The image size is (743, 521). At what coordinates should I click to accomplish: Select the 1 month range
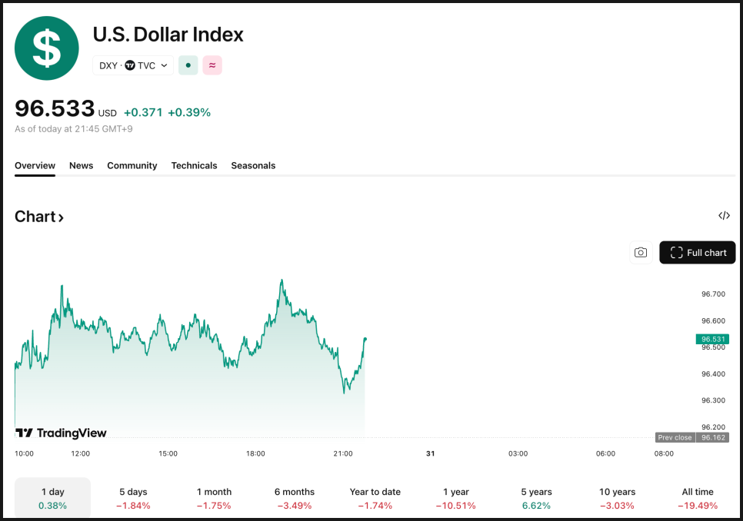(214, 498)
